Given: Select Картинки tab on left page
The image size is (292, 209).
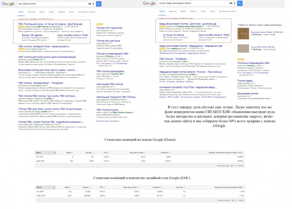Looking at the screenshot, I should (x=31, y=12).
